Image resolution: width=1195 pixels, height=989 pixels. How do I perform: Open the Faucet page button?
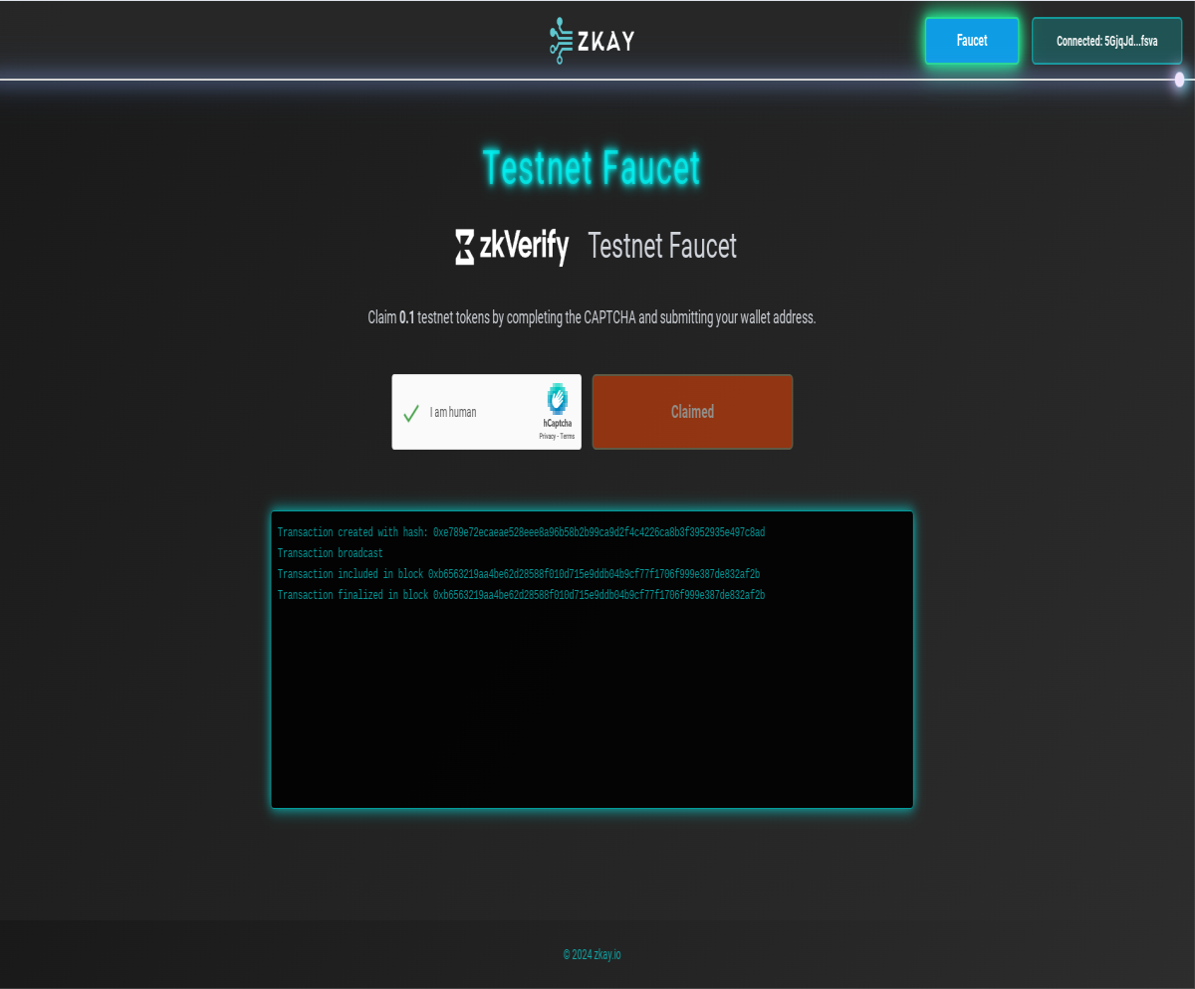[972, 41]
